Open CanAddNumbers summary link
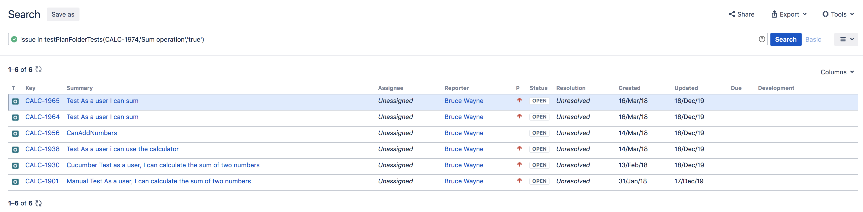Viewport: 863px width, 212px height. pos(92,133)
